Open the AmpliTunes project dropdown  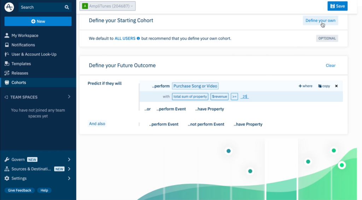[107, 6]
